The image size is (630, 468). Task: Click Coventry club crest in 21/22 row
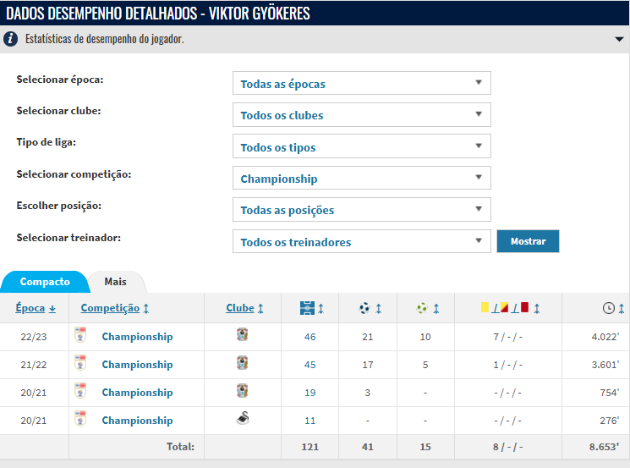pos(243,363)
